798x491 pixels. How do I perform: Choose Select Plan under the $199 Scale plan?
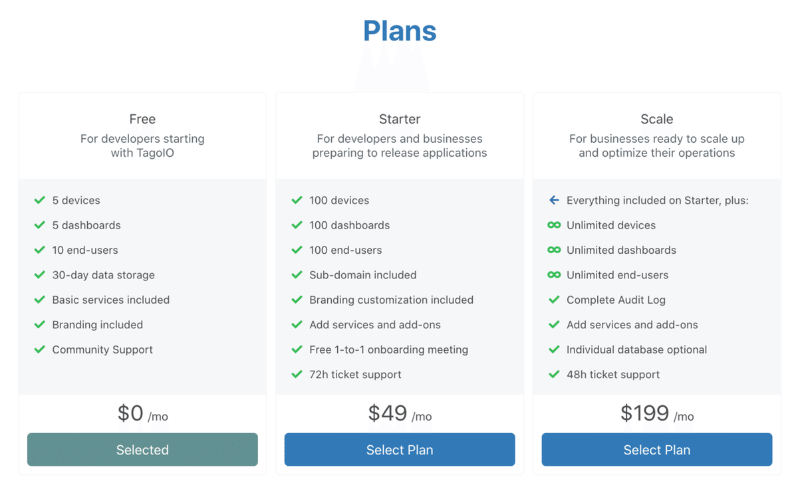(656, 450)
